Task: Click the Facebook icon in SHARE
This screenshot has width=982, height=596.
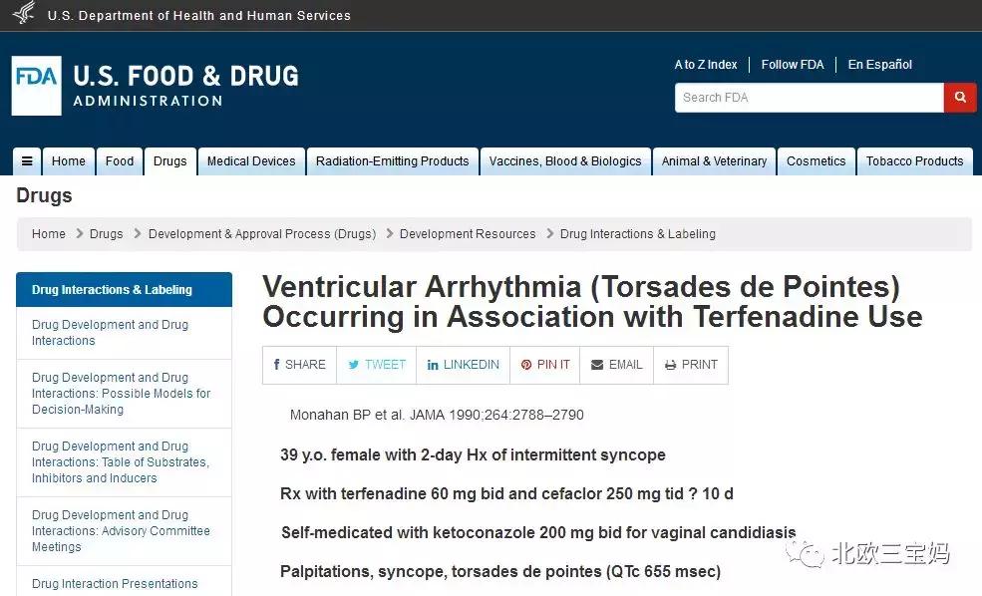Action: pyautogui.click(x=276, y=365)
